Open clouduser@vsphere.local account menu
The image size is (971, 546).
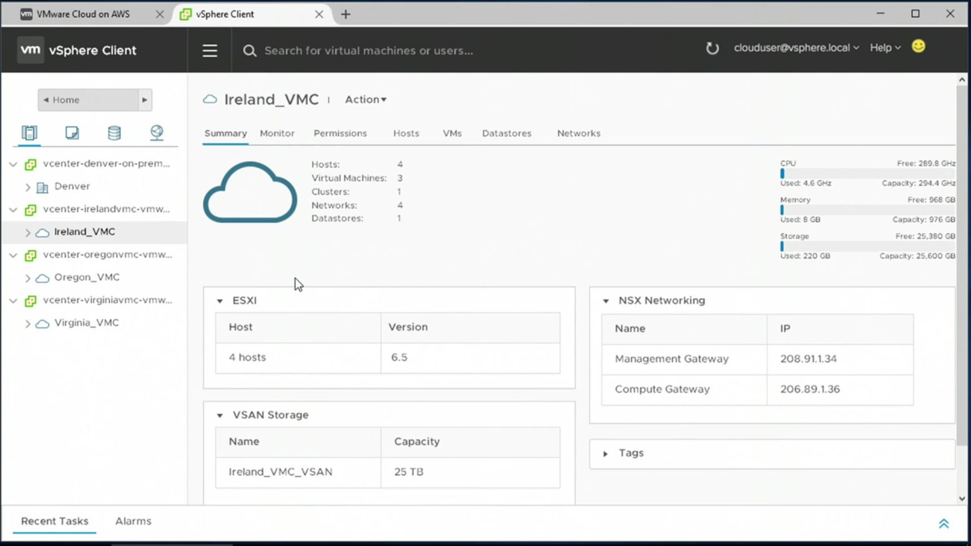(x=797, y=48)
